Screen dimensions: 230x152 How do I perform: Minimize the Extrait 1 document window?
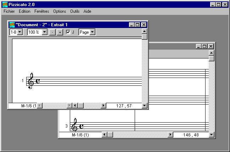click(x=131, y=25)
